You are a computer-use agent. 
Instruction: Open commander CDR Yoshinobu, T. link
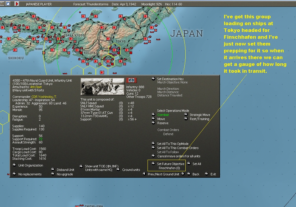[44, 97]
